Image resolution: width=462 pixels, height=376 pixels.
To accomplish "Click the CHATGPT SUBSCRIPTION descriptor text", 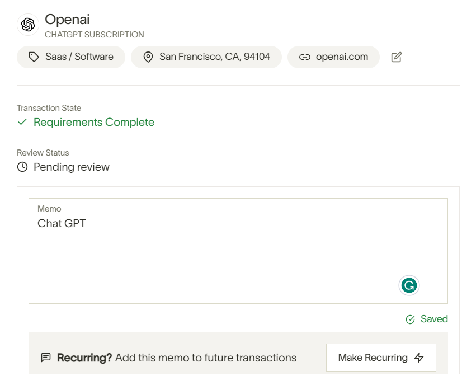I will click(95, 35).
